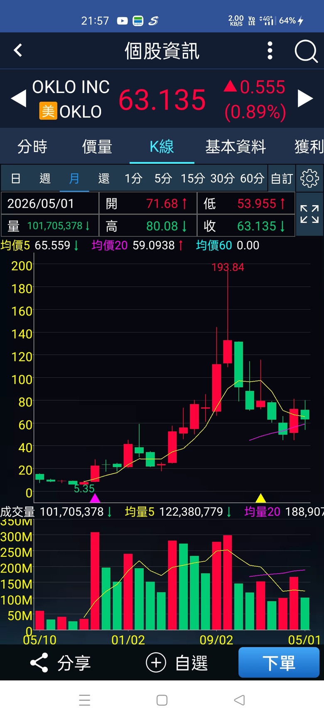The width and height of the screenshot is (324, 720).
Task: Tap the 63.135 current price
Action: pyautogui.click(x=162, y=100)
